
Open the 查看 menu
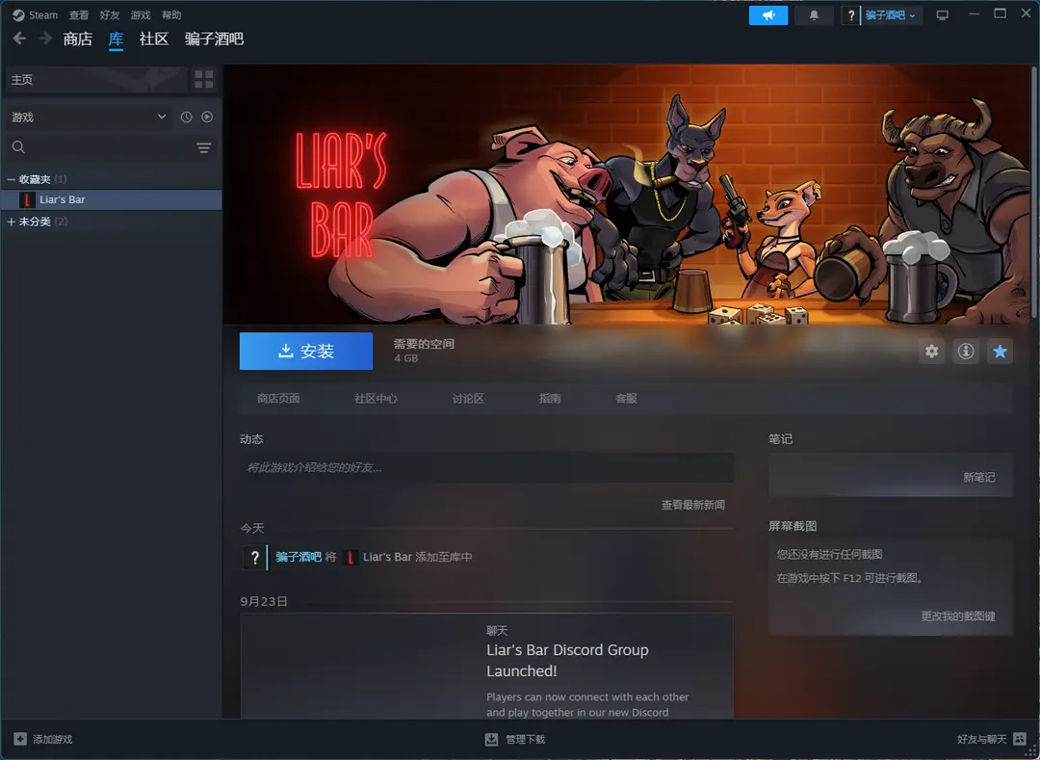(79, 14)
